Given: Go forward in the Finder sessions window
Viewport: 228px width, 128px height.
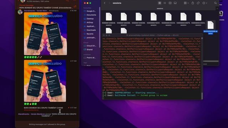Looking at the screenshot, I should pos(109,3).
